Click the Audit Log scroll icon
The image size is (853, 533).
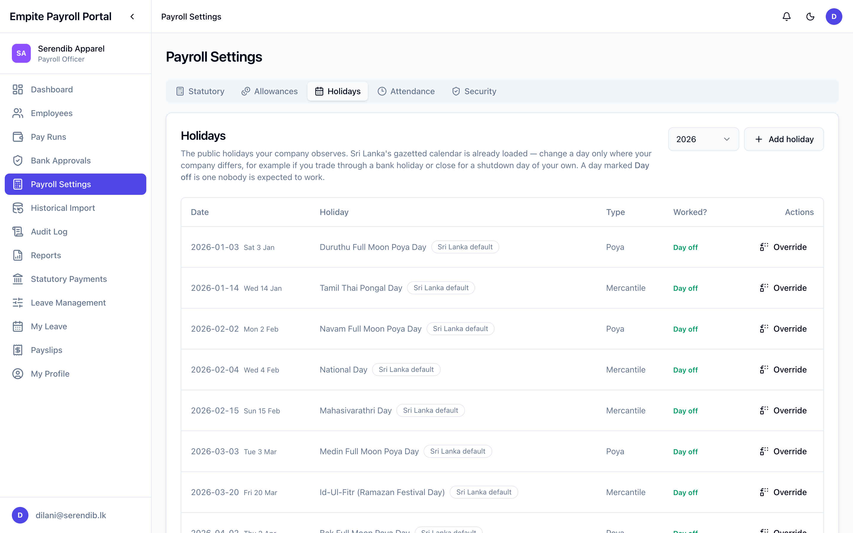tap(18, 232)
